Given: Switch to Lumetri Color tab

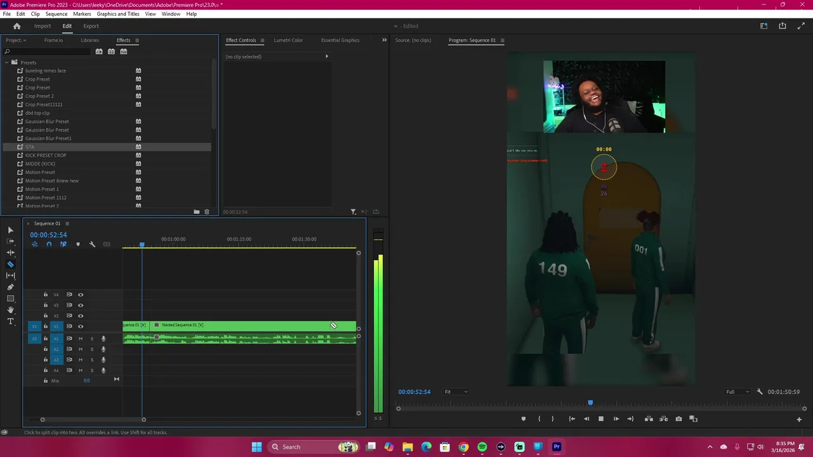Looking at the screenshot, I should (288, 40).
